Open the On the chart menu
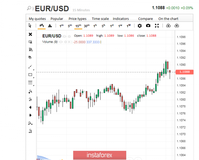Screen dimensions: 199x160 168,19
